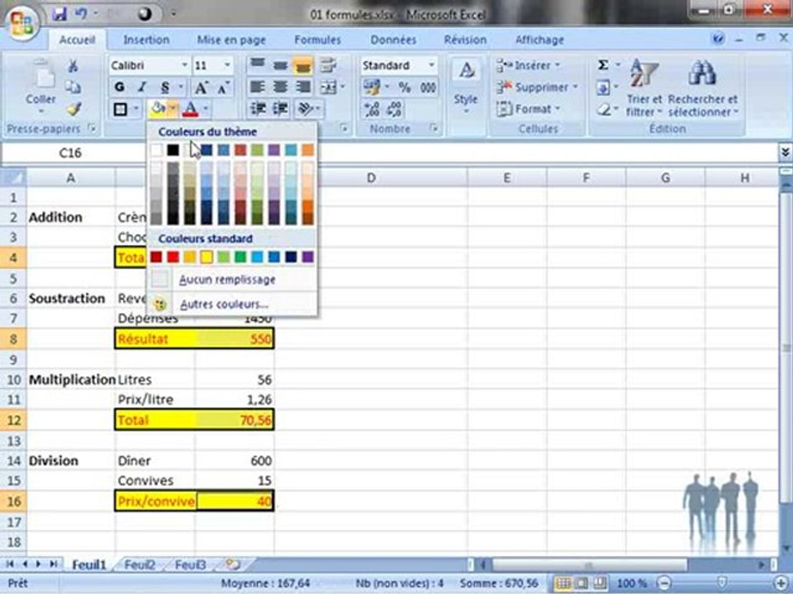Image resolution: width=793 pixels, height=594 pixels.
Task: Open Rechercher et sélectionner
Action: click(703, 88)
